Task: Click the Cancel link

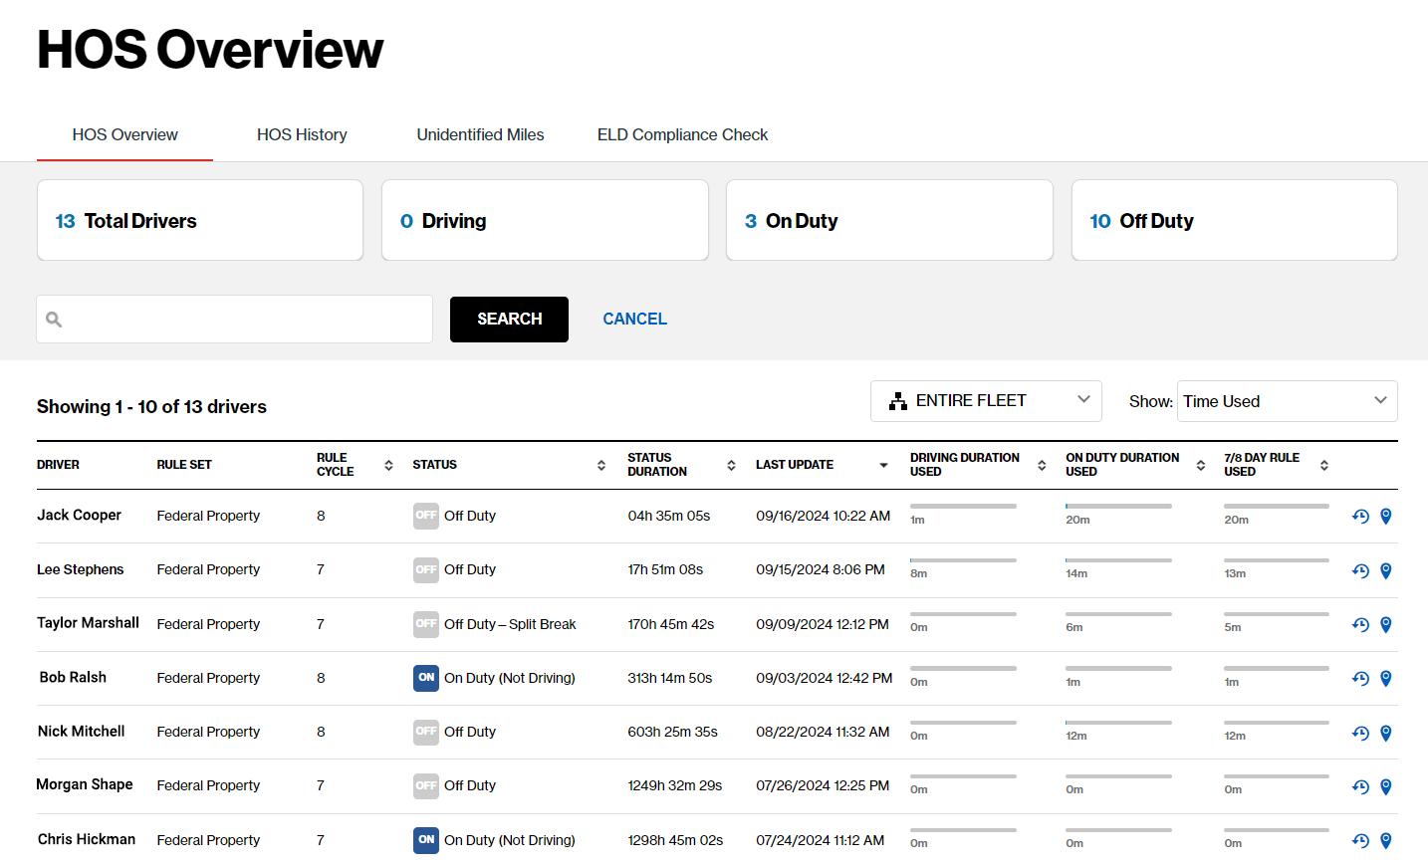Action: pos(634,319)
